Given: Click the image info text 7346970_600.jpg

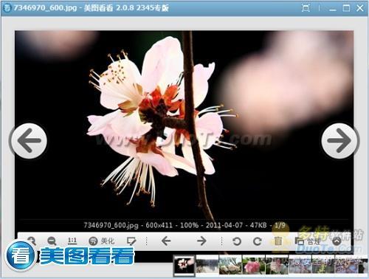Looking at the screenshot, I should (x=111, y=225).
